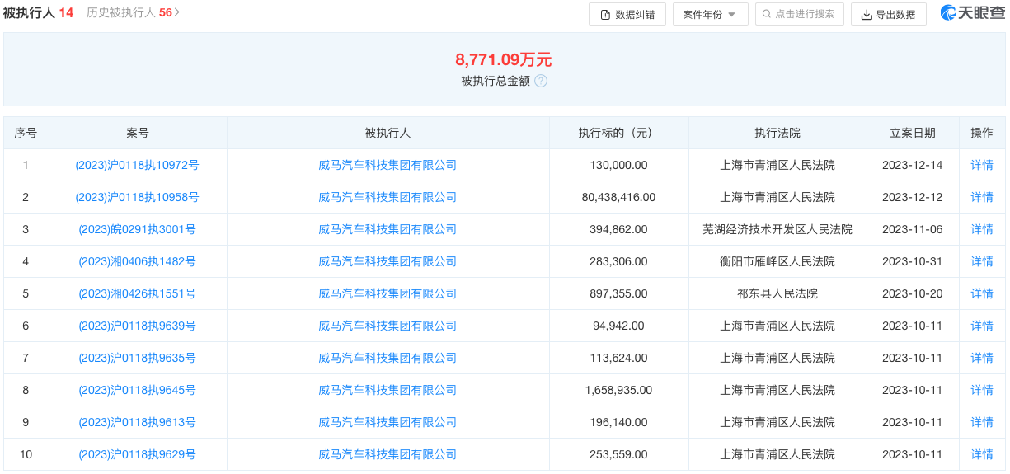
Task: Click the date 2023-12-14
Action: [913, 165]
